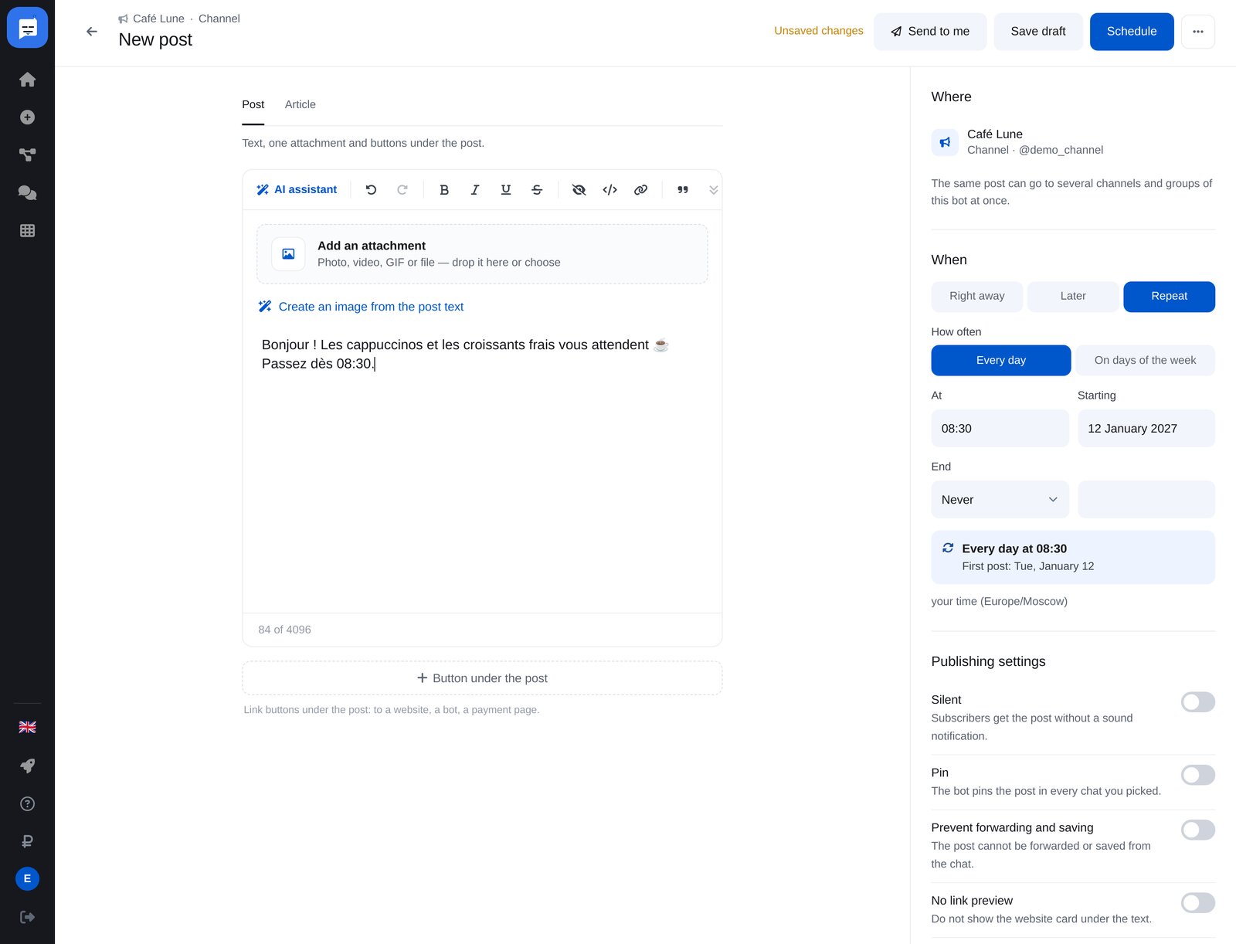Screen dimensions: 1236x944
Task: Apply italic formatting
Action: click(x=475, y=189)
